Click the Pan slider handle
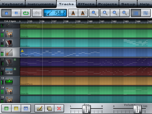This screenshot has height=114, width=152. pos(86,109)
